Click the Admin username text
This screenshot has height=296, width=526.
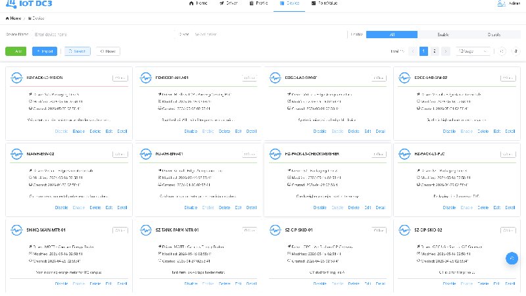pyautogui.click(x=514, y=3)
